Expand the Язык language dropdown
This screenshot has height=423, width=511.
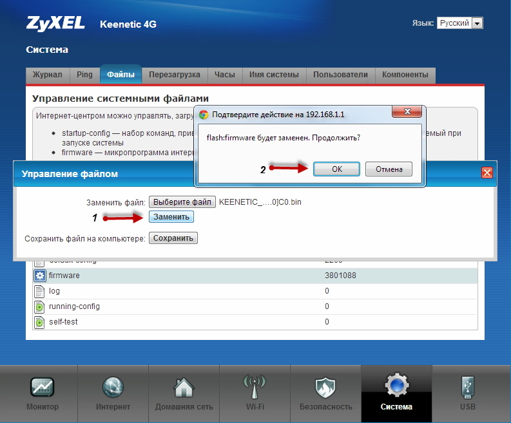click(x=460, y=23)
